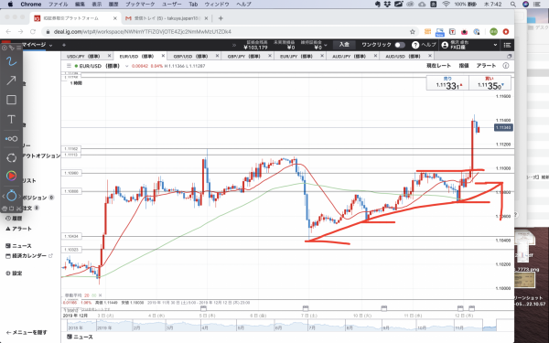Switch to the USD/JPY chart tab
The width and height of the screenshot is (549, 343).
[83, 56]
